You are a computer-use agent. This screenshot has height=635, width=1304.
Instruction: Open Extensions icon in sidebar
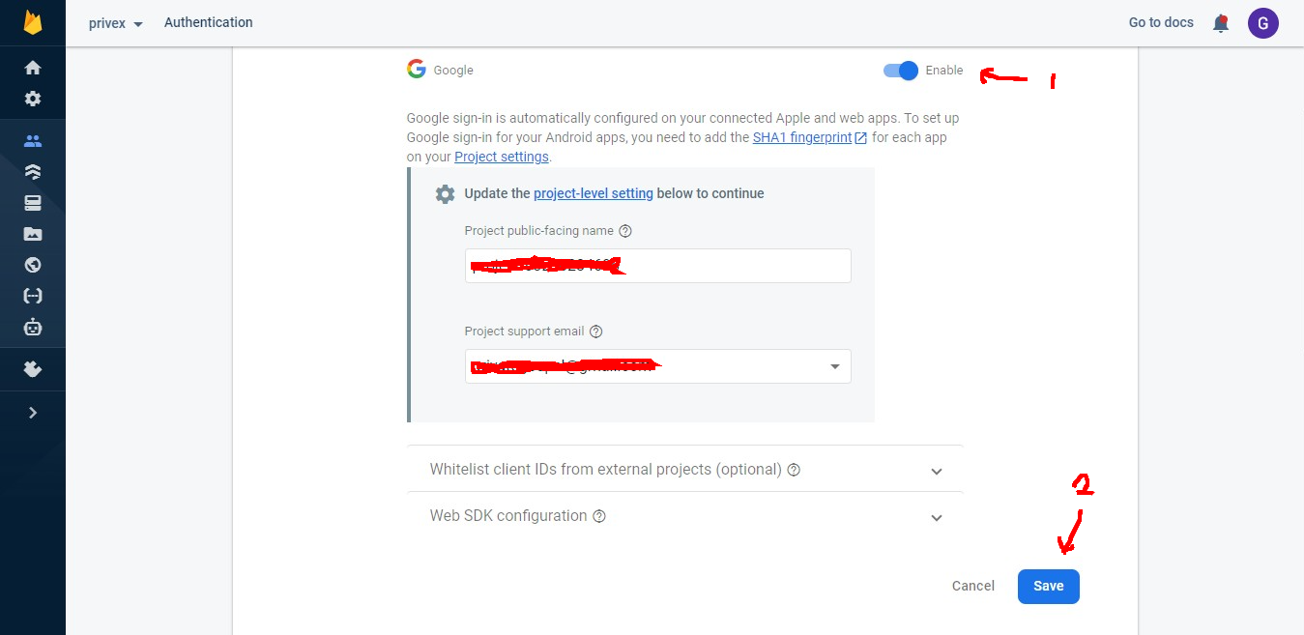[x=33, y=369]
